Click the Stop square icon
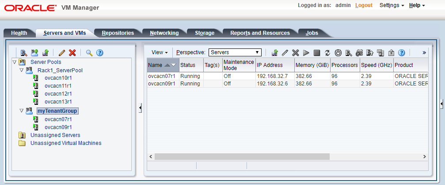 click(317, 52)
